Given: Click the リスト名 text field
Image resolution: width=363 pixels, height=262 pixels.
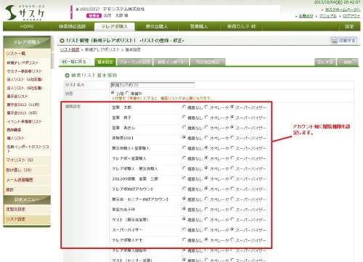Looking at the screenshot, I should coord(152,85).
